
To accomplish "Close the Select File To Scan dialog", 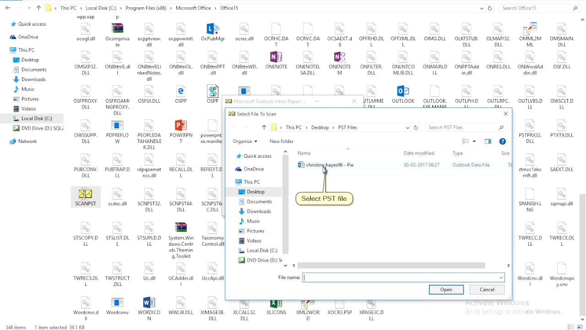I will pyautogui.click(x=505, y=114).
